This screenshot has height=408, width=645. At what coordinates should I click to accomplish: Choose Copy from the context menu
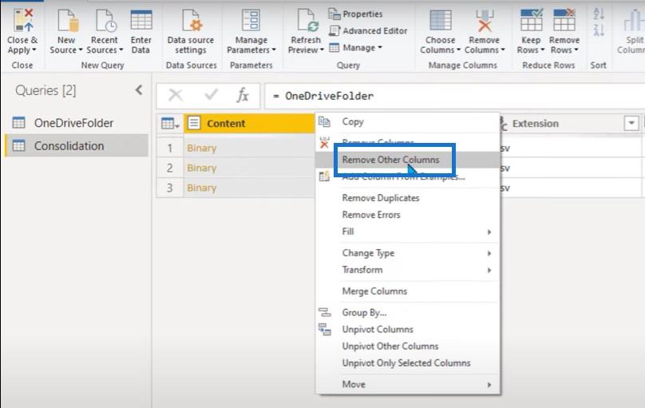pyautogui.click(x=408, y=121)
